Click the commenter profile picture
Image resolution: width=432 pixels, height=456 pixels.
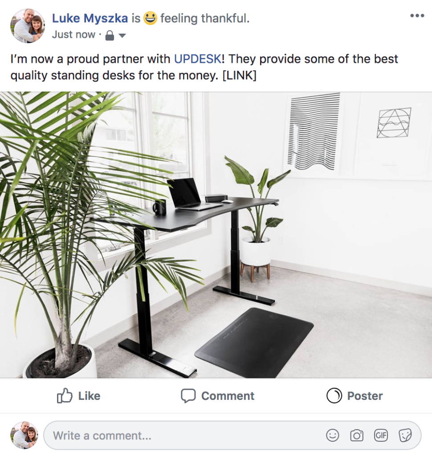click(24, 435)
